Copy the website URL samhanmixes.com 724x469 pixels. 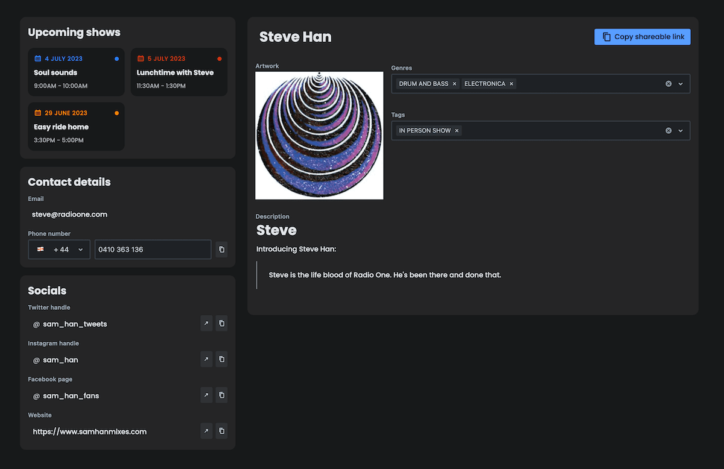(221, 430)
